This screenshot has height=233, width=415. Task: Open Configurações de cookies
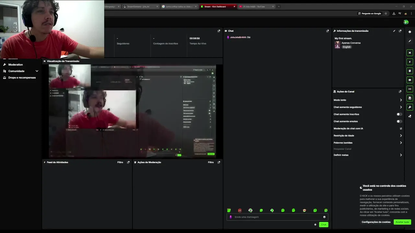pyautogui.click(x=376, y=222)
